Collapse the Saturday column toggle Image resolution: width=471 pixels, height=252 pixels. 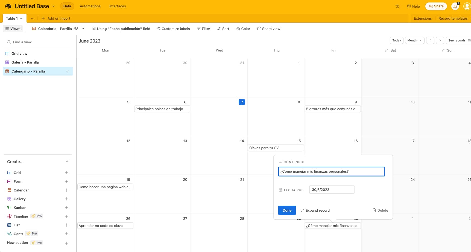pos(387,50)
